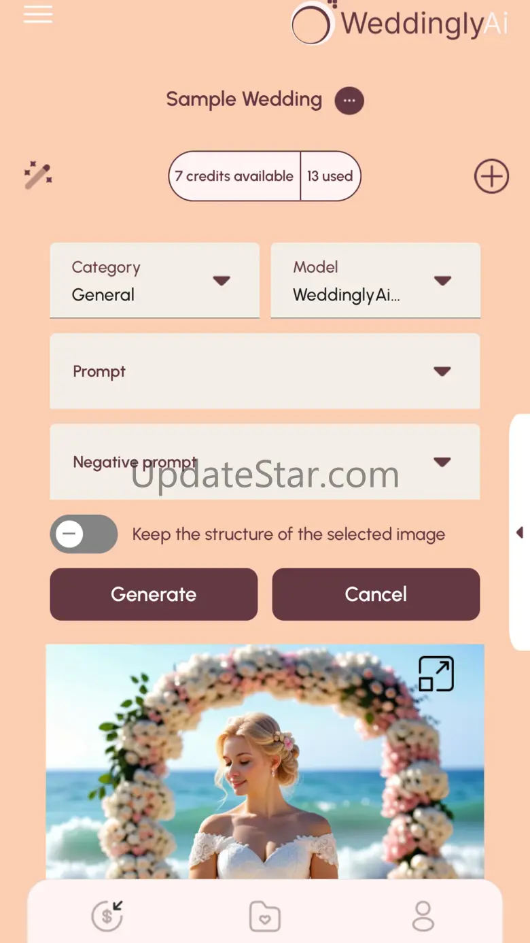Click the 13 used segment
Screen dimensions: 530x943
point(330,176)
